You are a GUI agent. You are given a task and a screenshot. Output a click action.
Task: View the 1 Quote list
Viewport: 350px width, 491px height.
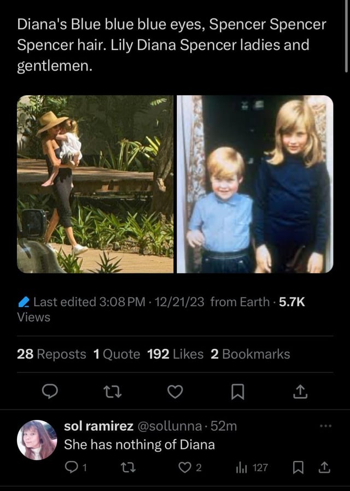click(116, 354)
